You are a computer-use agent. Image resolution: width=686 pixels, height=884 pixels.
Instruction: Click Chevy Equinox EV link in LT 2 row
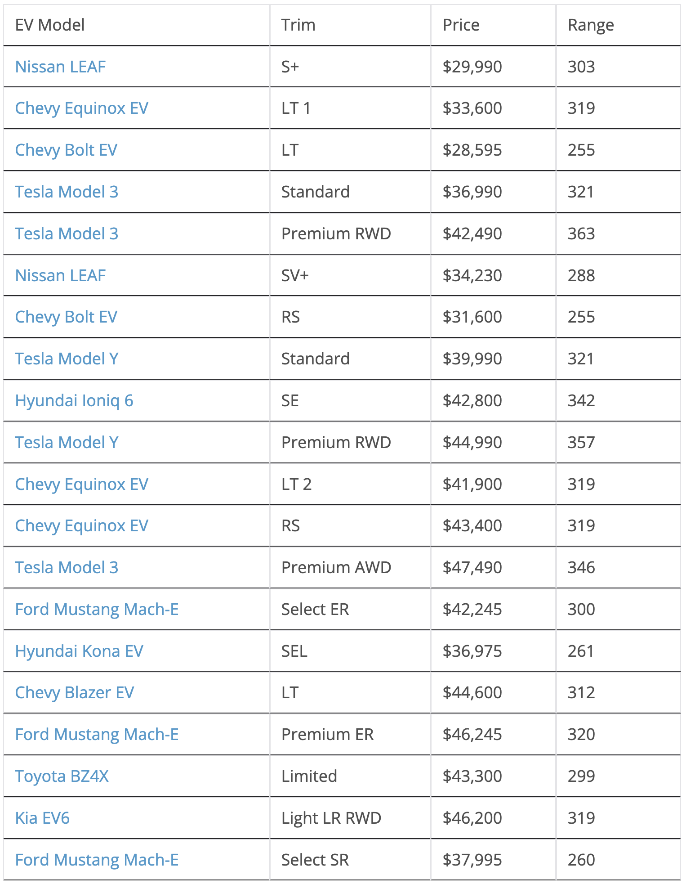(x=81, y=485)
